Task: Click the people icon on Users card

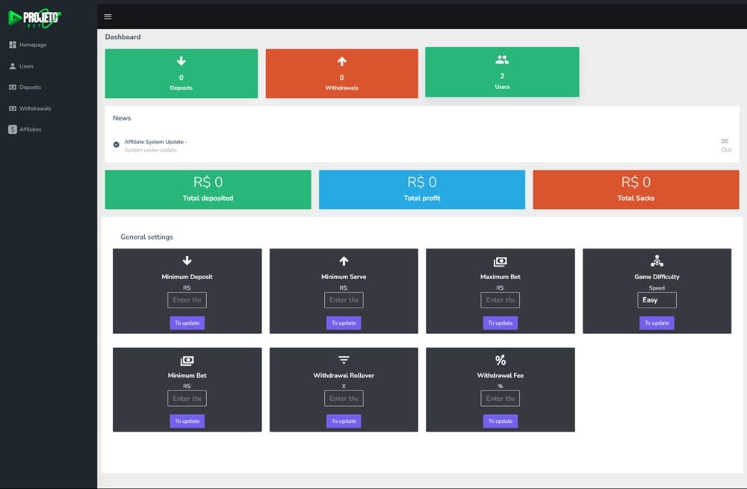Action: (x=502, y=60)
